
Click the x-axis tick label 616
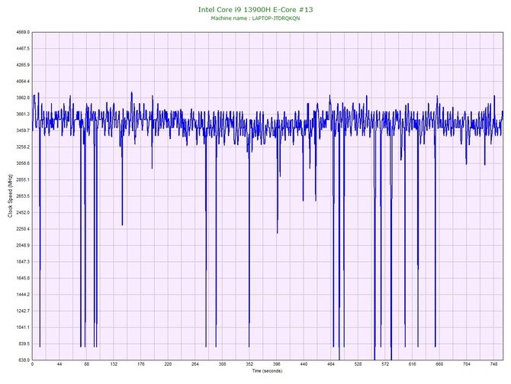[x=412, y=364]
